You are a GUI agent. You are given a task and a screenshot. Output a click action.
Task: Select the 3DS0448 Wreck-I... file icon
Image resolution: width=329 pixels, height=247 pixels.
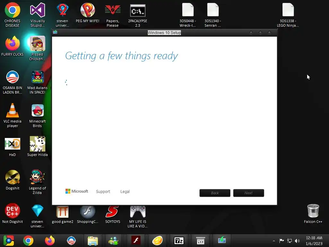pyautogui.click(x=188, y=10)
